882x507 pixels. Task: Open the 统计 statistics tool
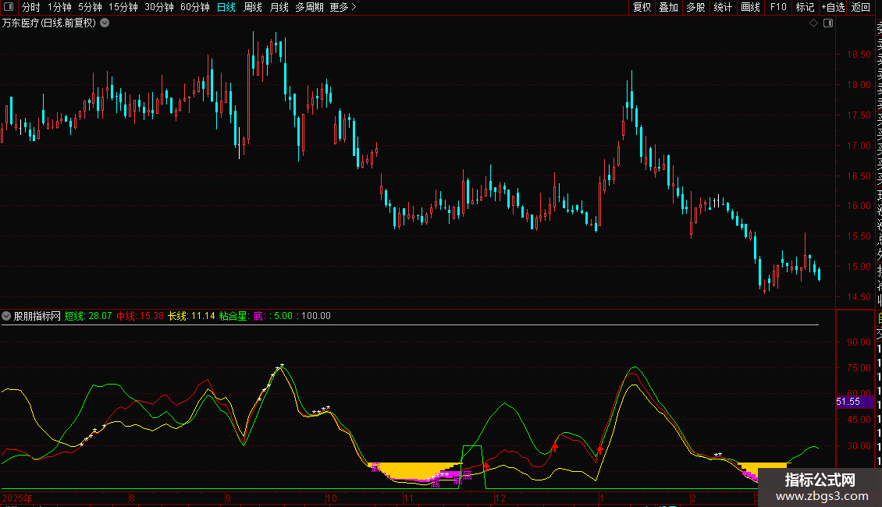723,8
